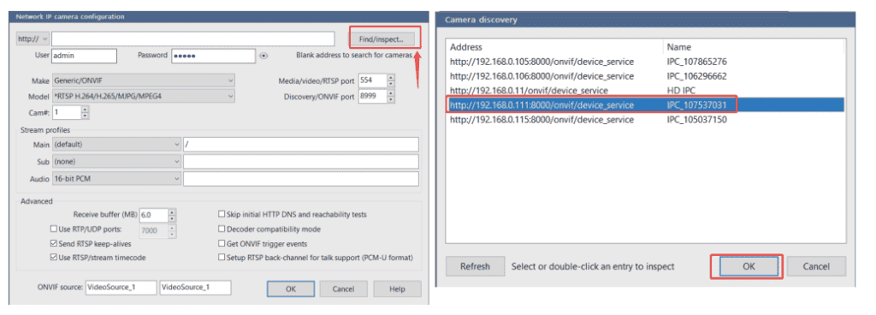Image resolution: width=876 pixels, height=315 pixels.
Task: Click the User admin input field
Action: click(84, 56)
